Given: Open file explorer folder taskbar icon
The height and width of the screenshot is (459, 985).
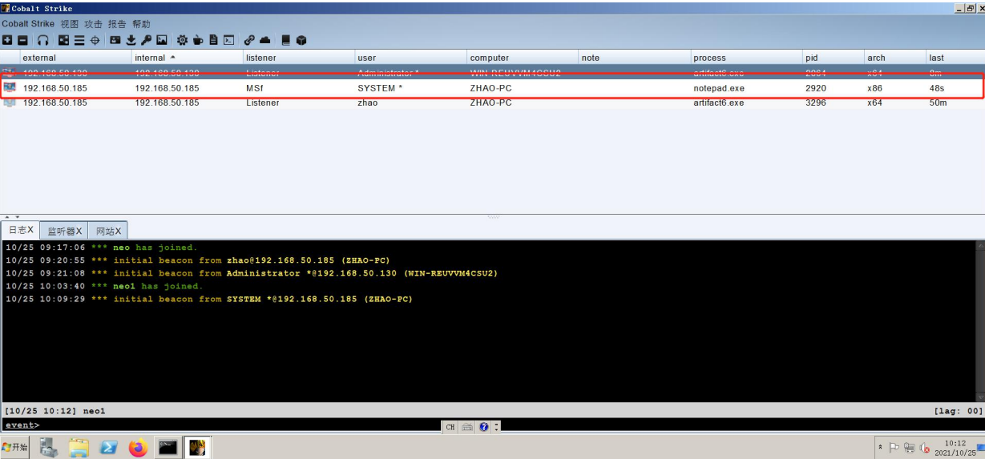Looking at the screenshot, I should point(79,448).
